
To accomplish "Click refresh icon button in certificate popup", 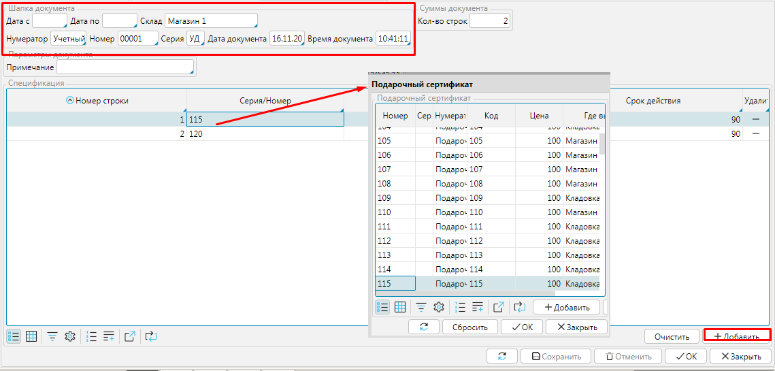I will click(x=423, y=327).
